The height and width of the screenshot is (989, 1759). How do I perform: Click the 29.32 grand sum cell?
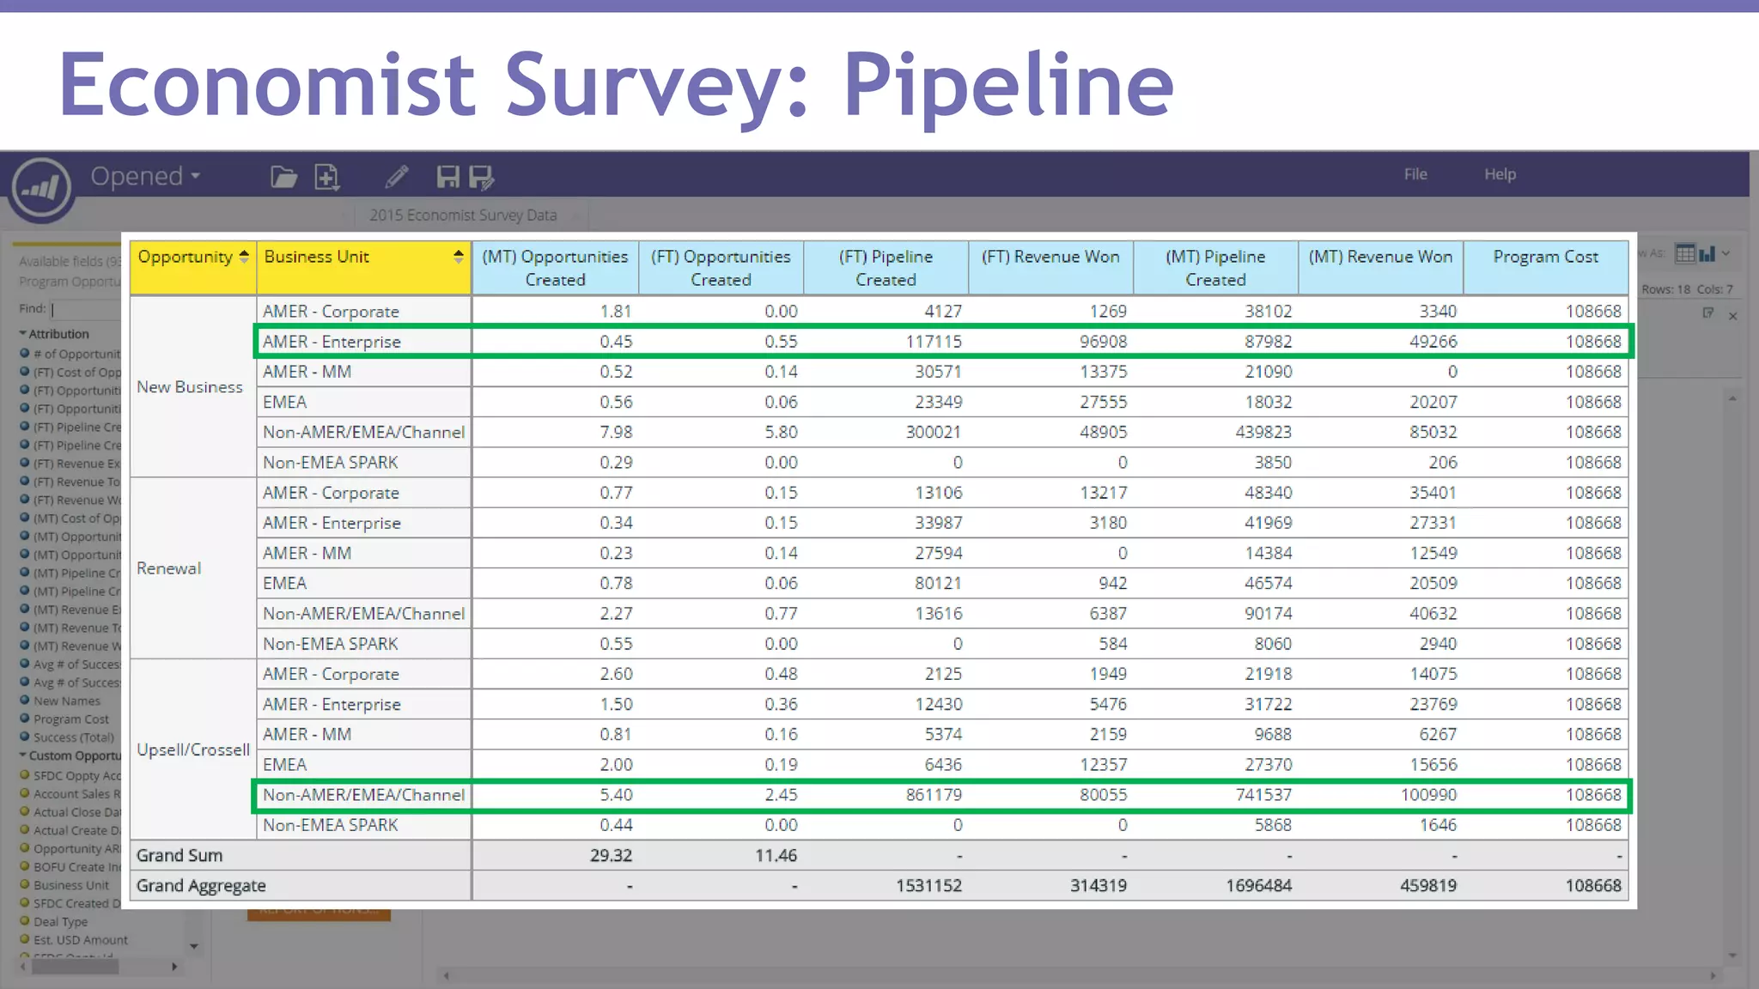point(555,855)
